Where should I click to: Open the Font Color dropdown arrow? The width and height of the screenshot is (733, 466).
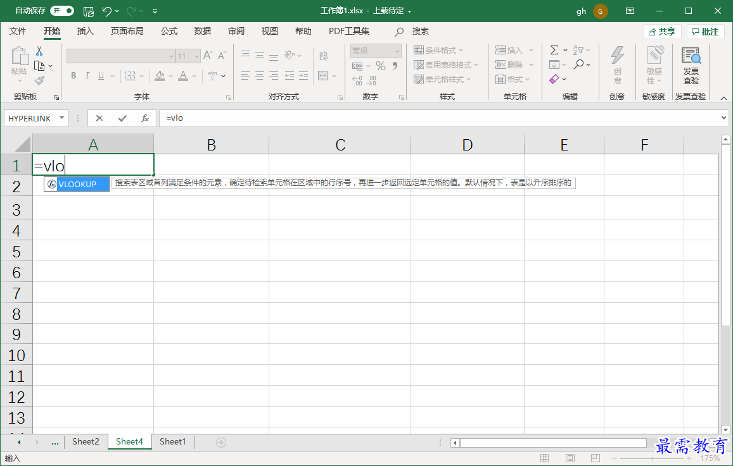pos(194,76)
